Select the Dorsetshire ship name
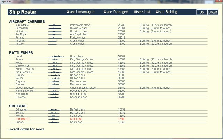This screenshot has width=223, height=139. point(23,119)
